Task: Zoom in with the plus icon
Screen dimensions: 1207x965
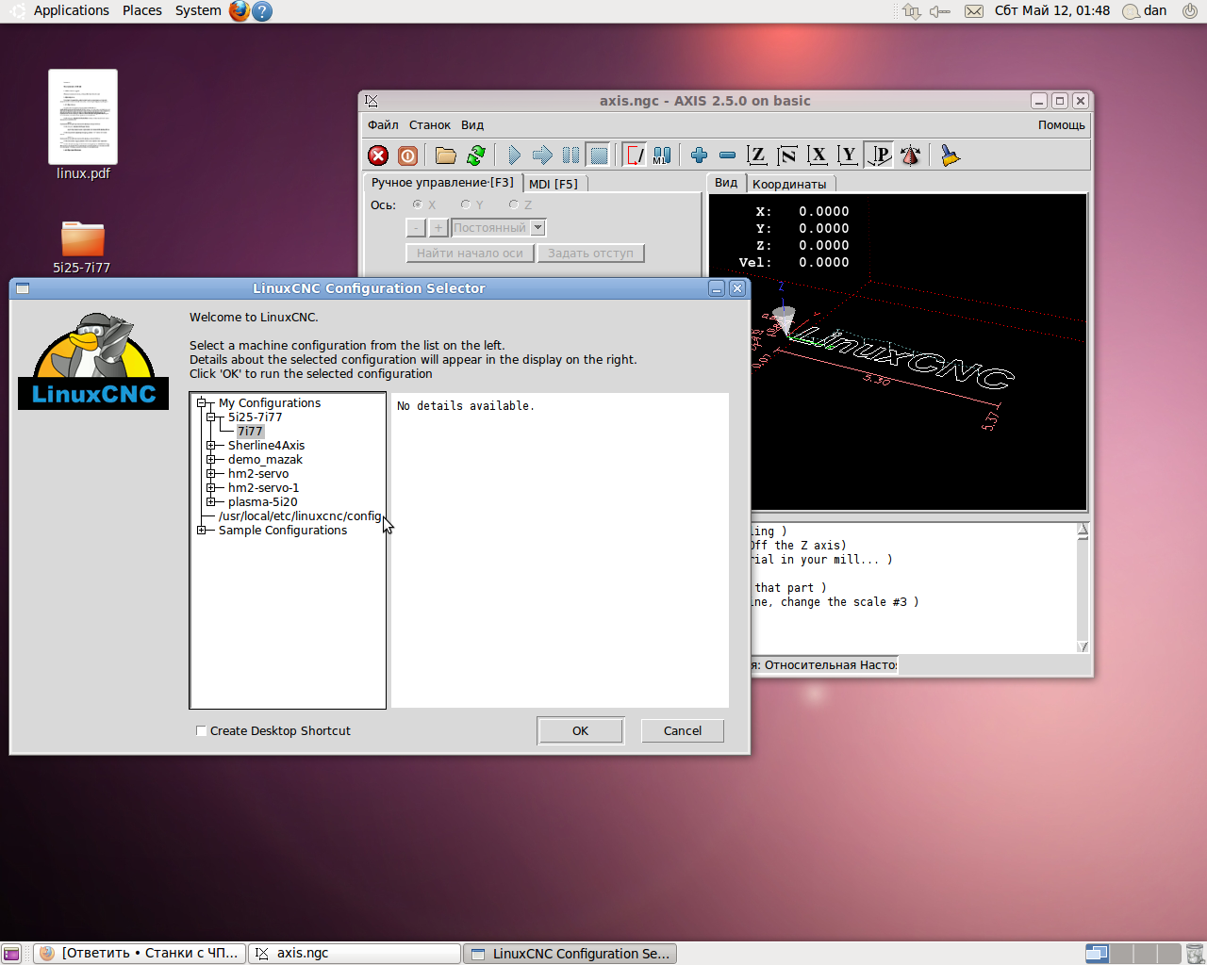Action: [699, 155]
